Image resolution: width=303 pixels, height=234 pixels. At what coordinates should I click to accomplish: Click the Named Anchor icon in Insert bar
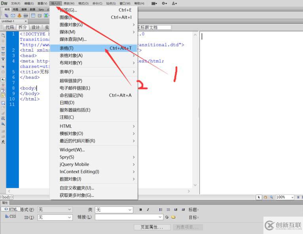(x=19, y=15)
